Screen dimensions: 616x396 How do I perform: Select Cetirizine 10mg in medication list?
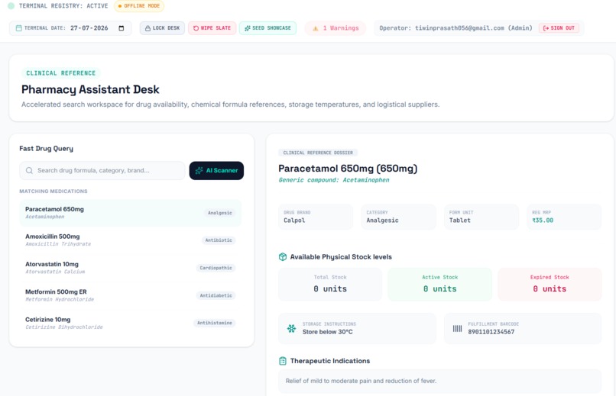pos(130,323)
